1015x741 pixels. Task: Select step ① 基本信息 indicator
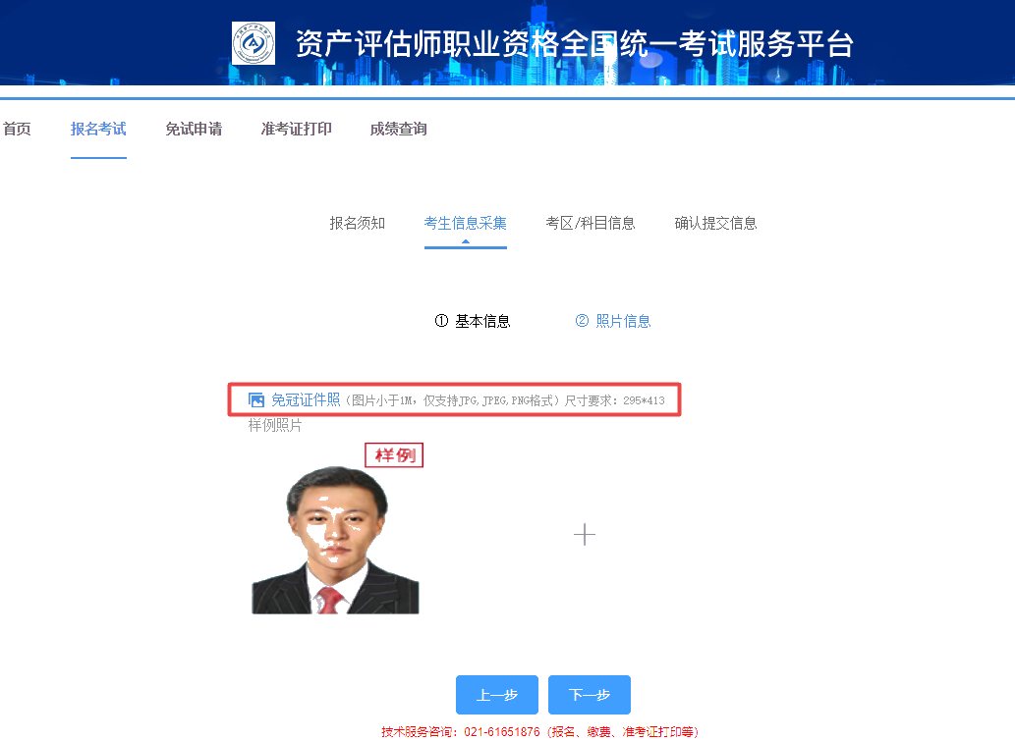[x=474, y=320]
